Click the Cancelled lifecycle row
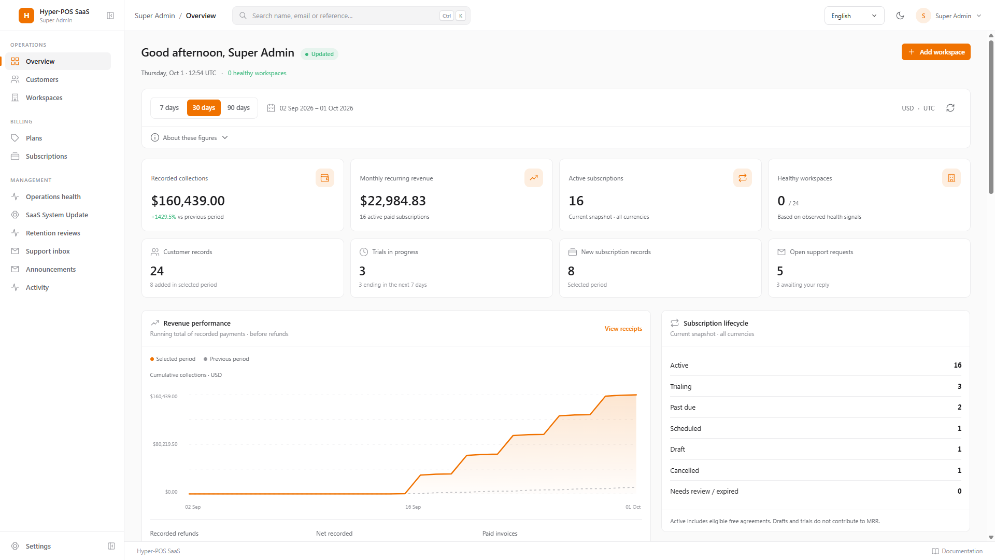 coord(816,470)
